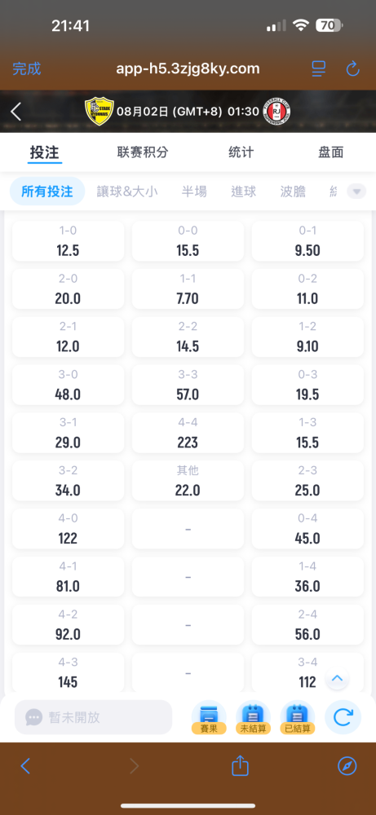Pick the 1-1 score odds 7.70
Screen dimensions: 376x815
188,289
